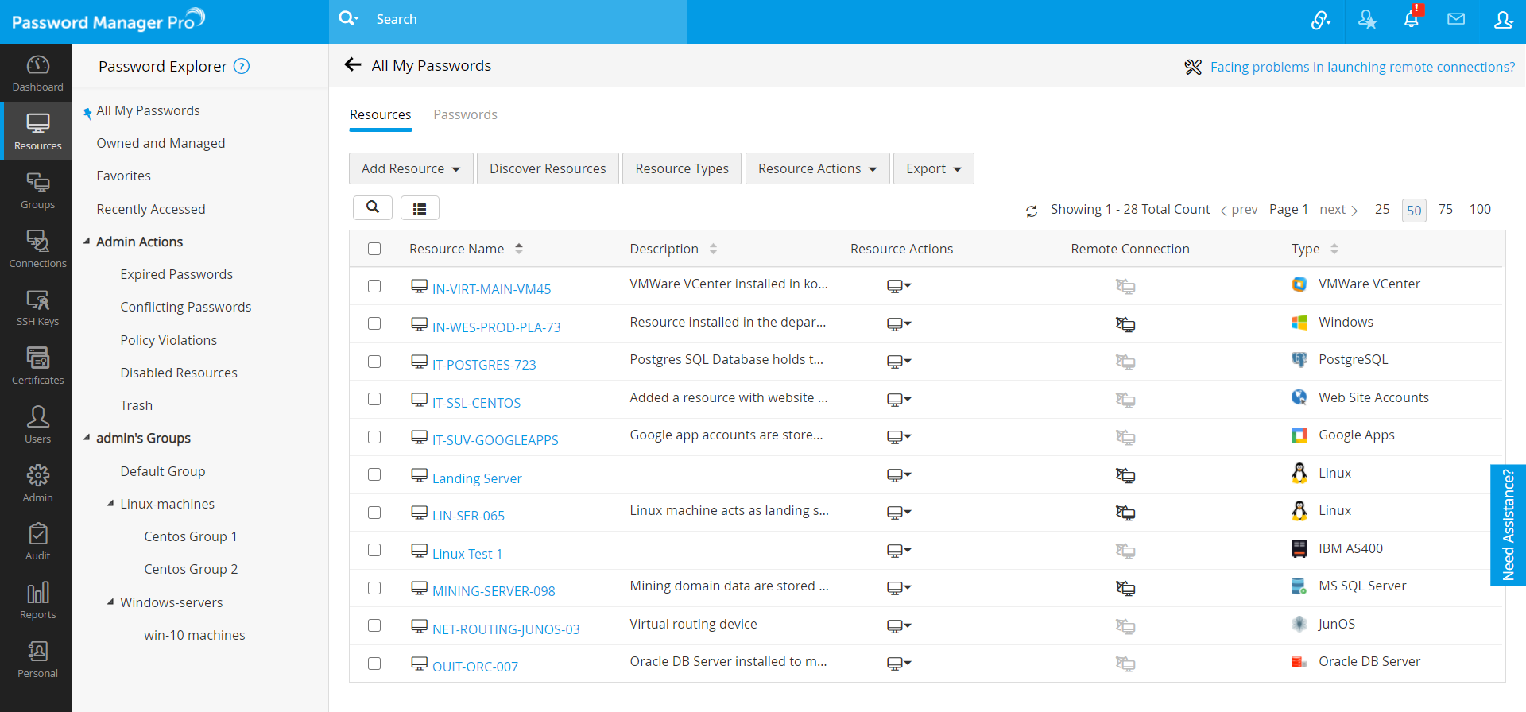Screen dimensions: 1526x712
Task: Refresh the resource list
Action: coord(1032,211)
